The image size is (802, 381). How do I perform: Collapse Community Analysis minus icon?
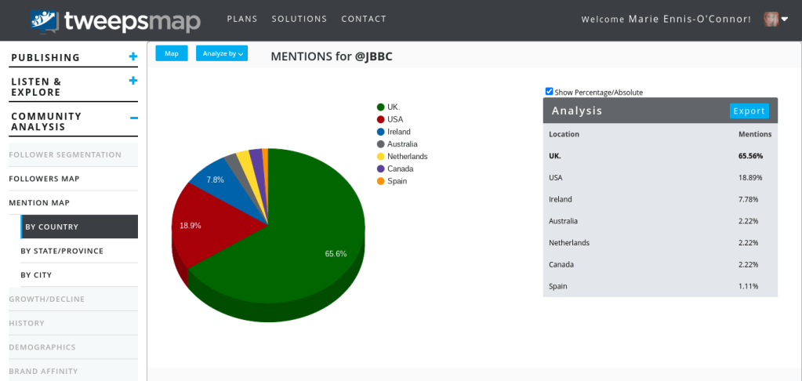coord(133,117)
